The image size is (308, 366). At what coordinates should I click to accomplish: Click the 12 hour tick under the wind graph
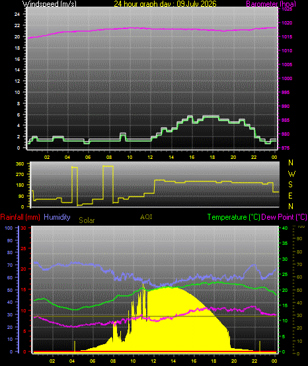(150, 158)
